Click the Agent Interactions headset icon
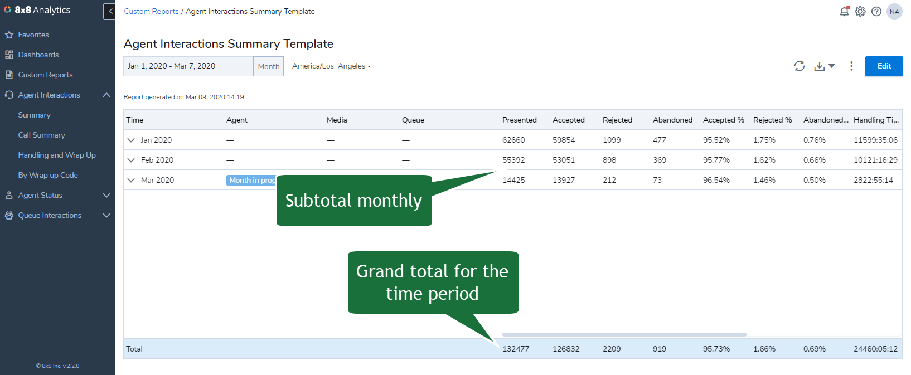 click(9, 95)
